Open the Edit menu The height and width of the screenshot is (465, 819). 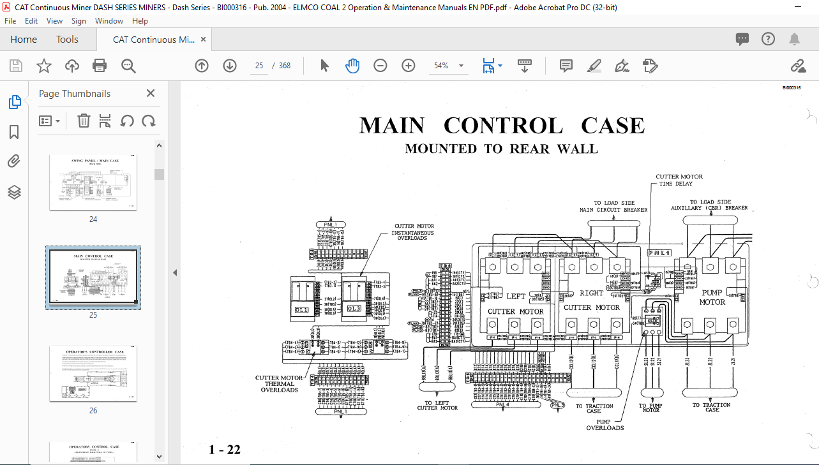coord(31,21)
